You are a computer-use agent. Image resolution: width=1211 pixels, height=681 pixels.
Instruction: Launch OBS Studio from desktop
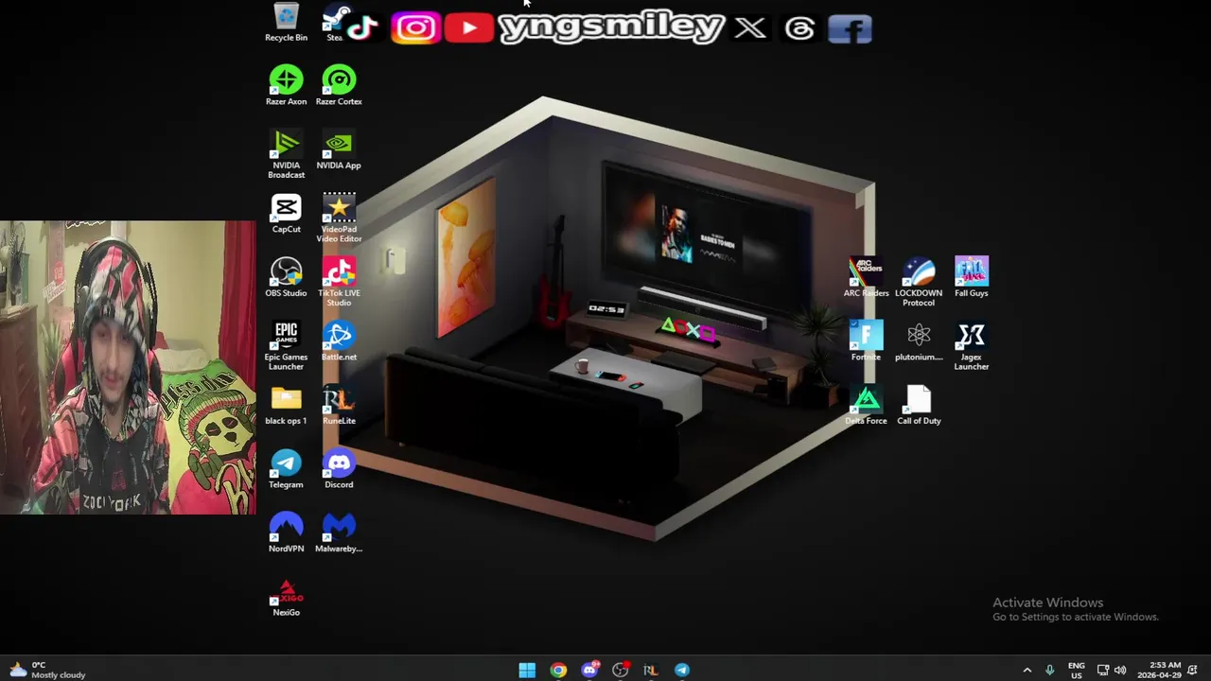(x=286, y=277)
